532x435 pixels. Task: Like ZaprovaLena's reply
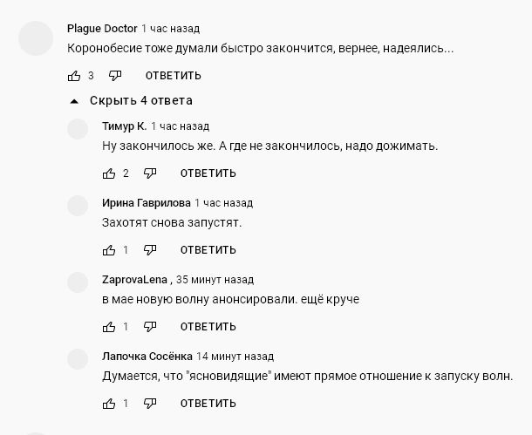click(x=109, y=327)
